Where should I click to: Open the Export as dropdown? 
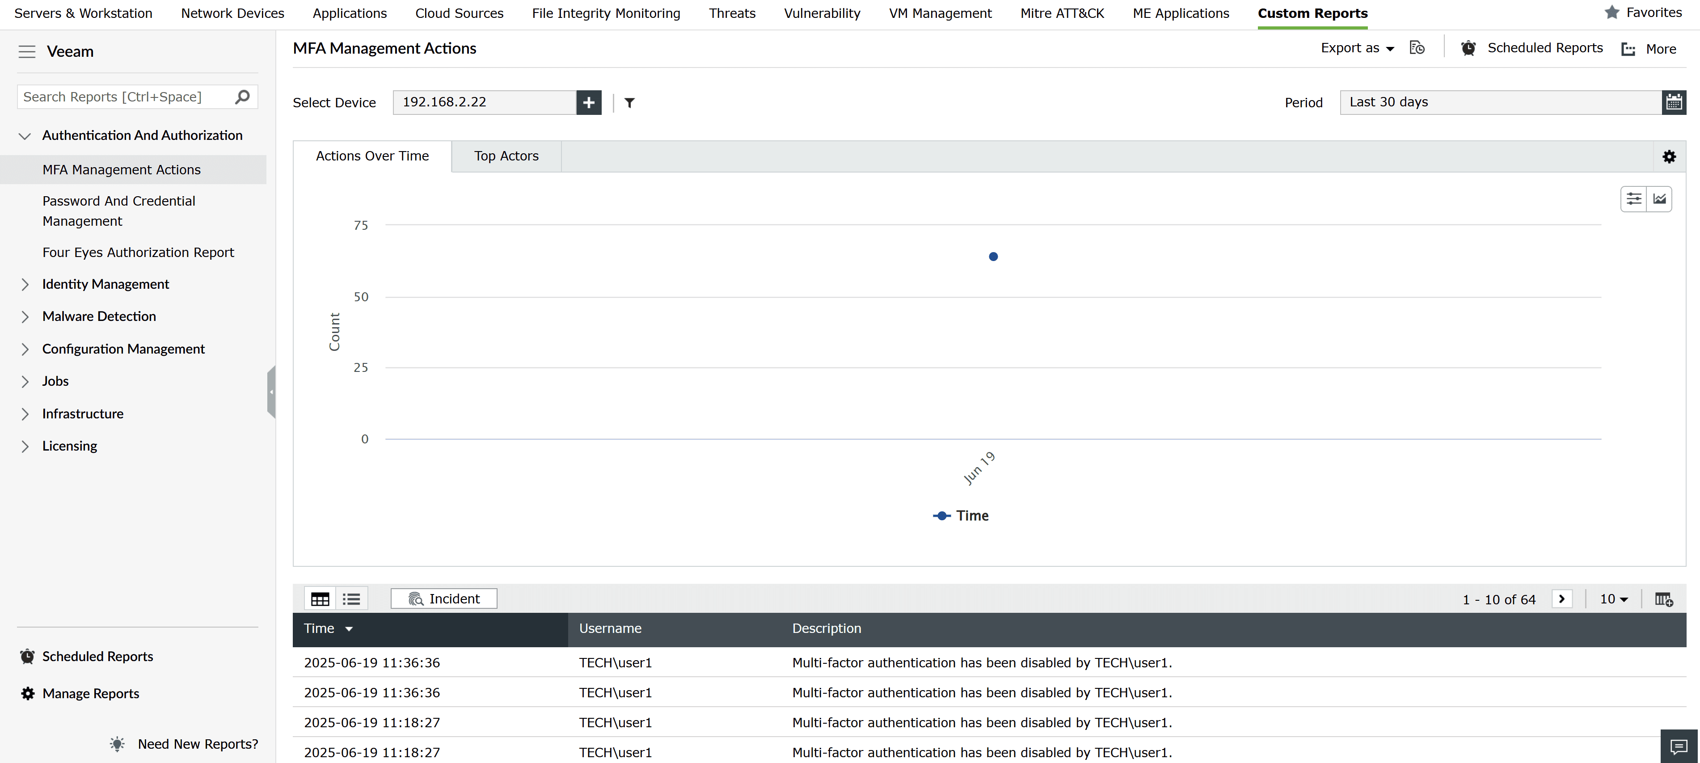[1357, 48]
